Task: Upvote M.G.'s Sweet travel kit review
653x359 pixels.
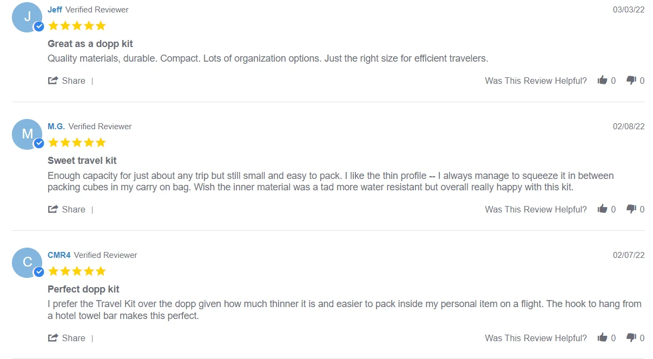Action: (602, 209)
